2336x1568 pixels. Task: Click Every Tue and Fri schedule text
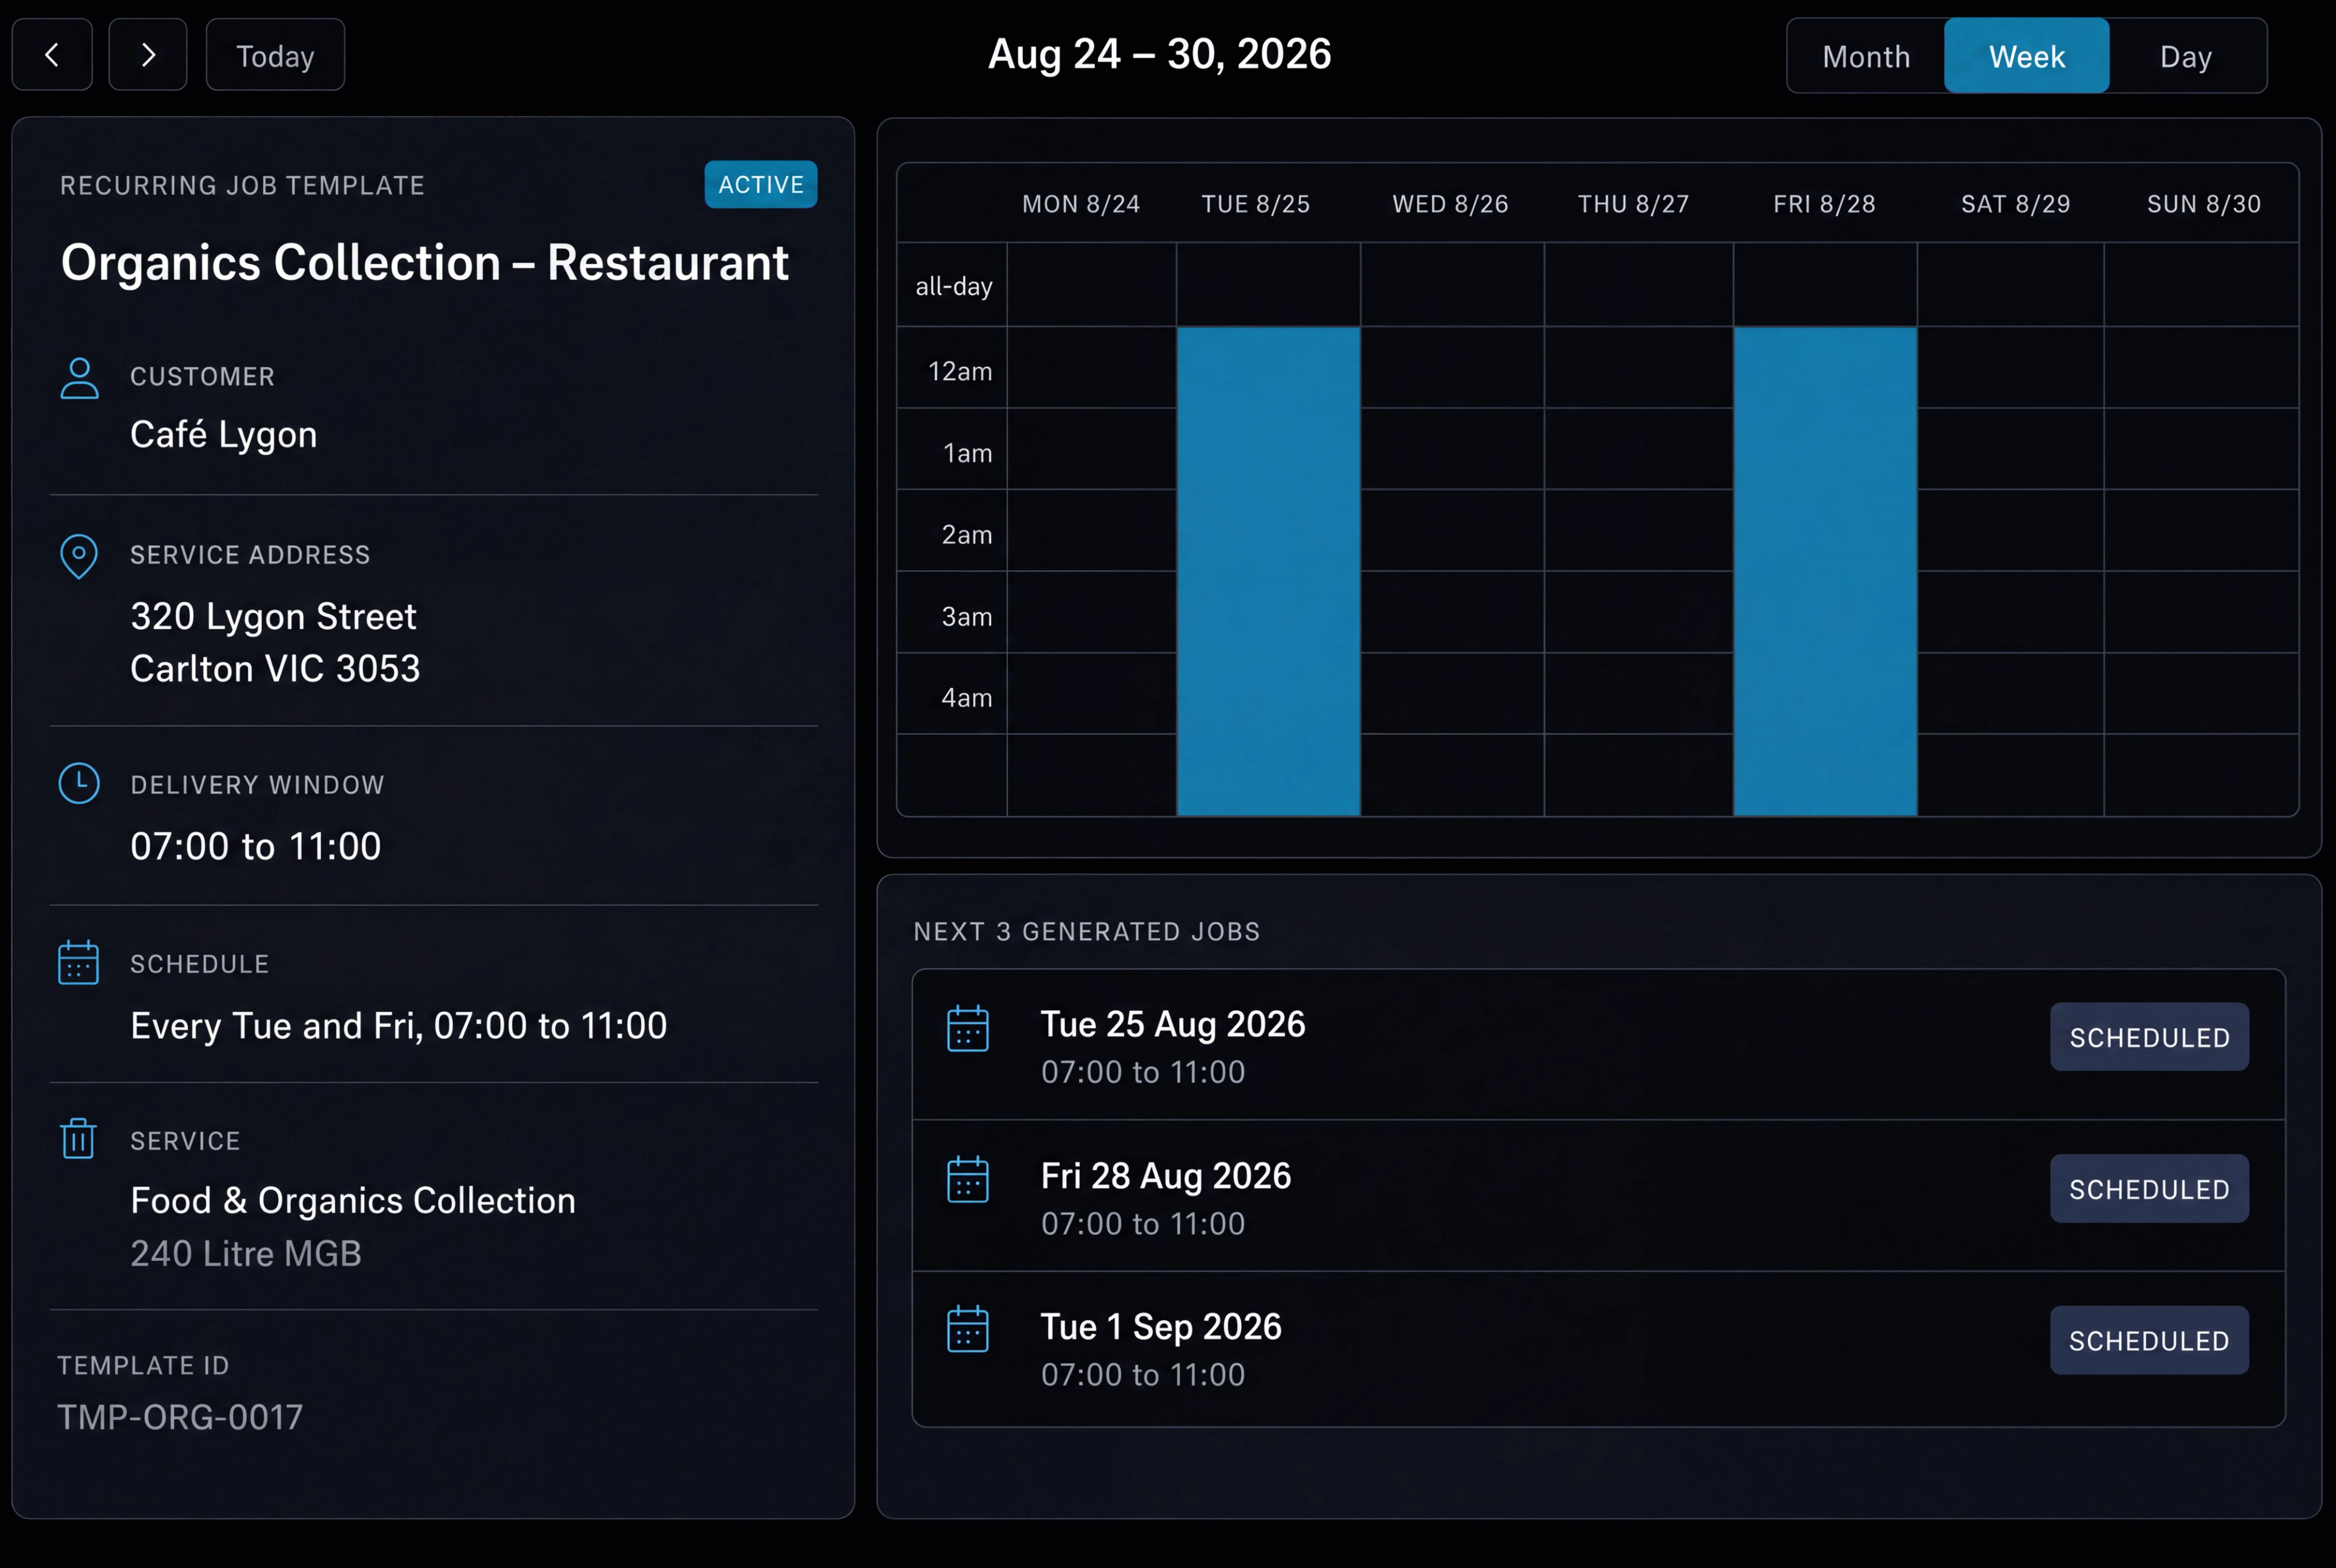pyautogui.click(x=399, y=1026)
